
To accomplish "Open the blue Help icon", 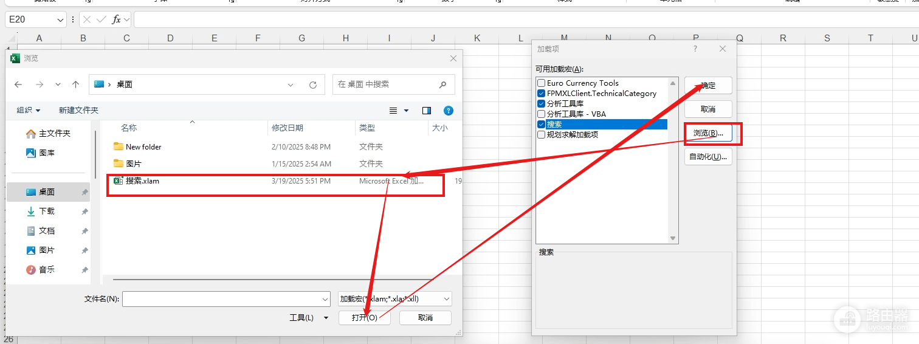I will pyautogui.click(x=449, y=111).
